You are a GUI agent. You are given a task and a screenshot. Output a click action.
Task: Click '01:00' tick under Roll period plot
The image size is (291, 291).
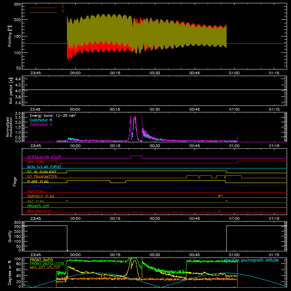(x=234, y=109)
